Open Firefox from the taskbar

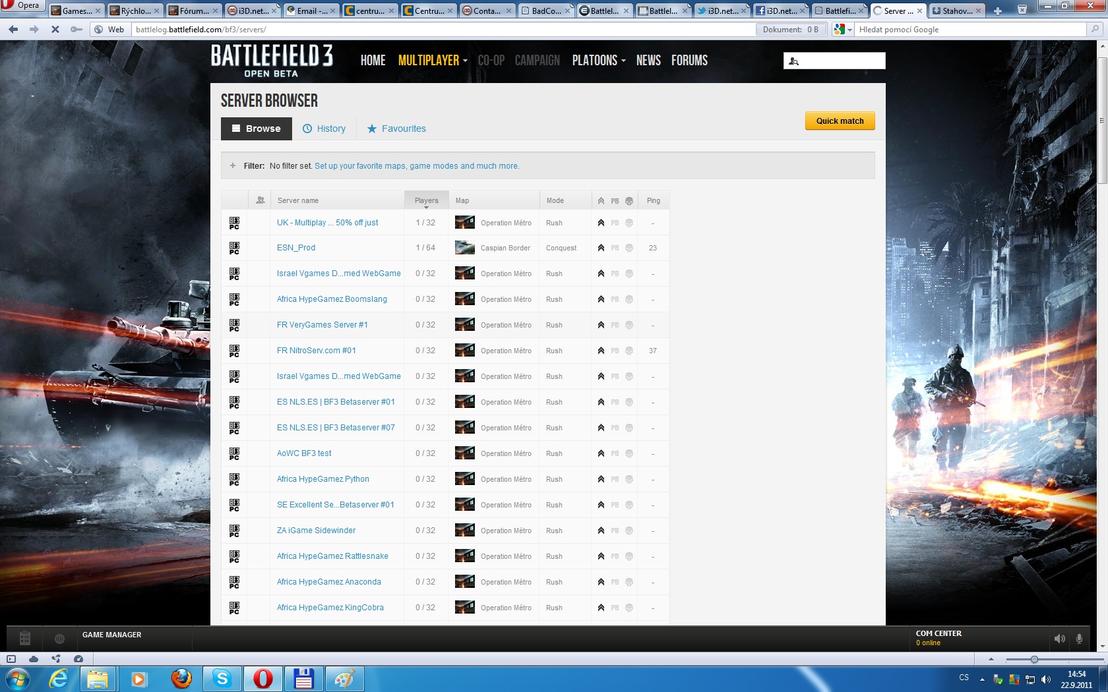(181, 678)
